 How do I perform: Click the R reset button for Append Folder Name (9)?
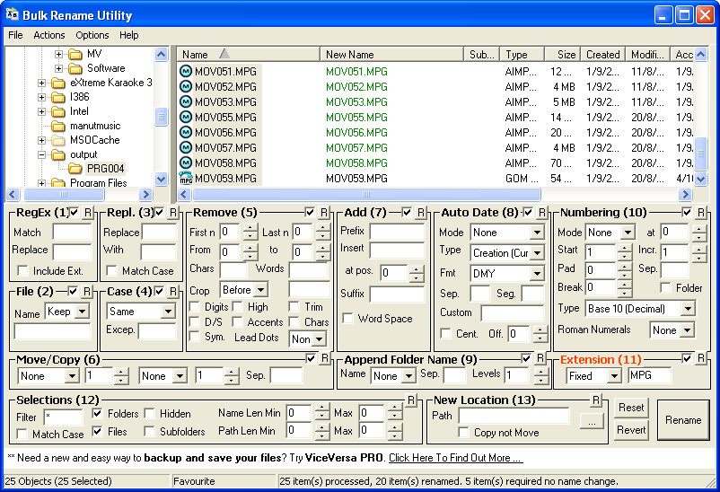pyautogui.click(x=540, y=358)
